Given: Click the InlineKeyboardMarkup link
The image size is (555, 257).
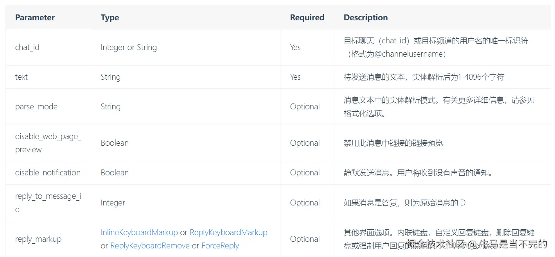Looking at the screenshot, I should (139, 232).
